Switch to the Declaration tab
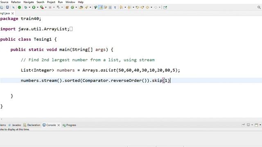Screen dimensions: 262x147 [x=32, y=125]
